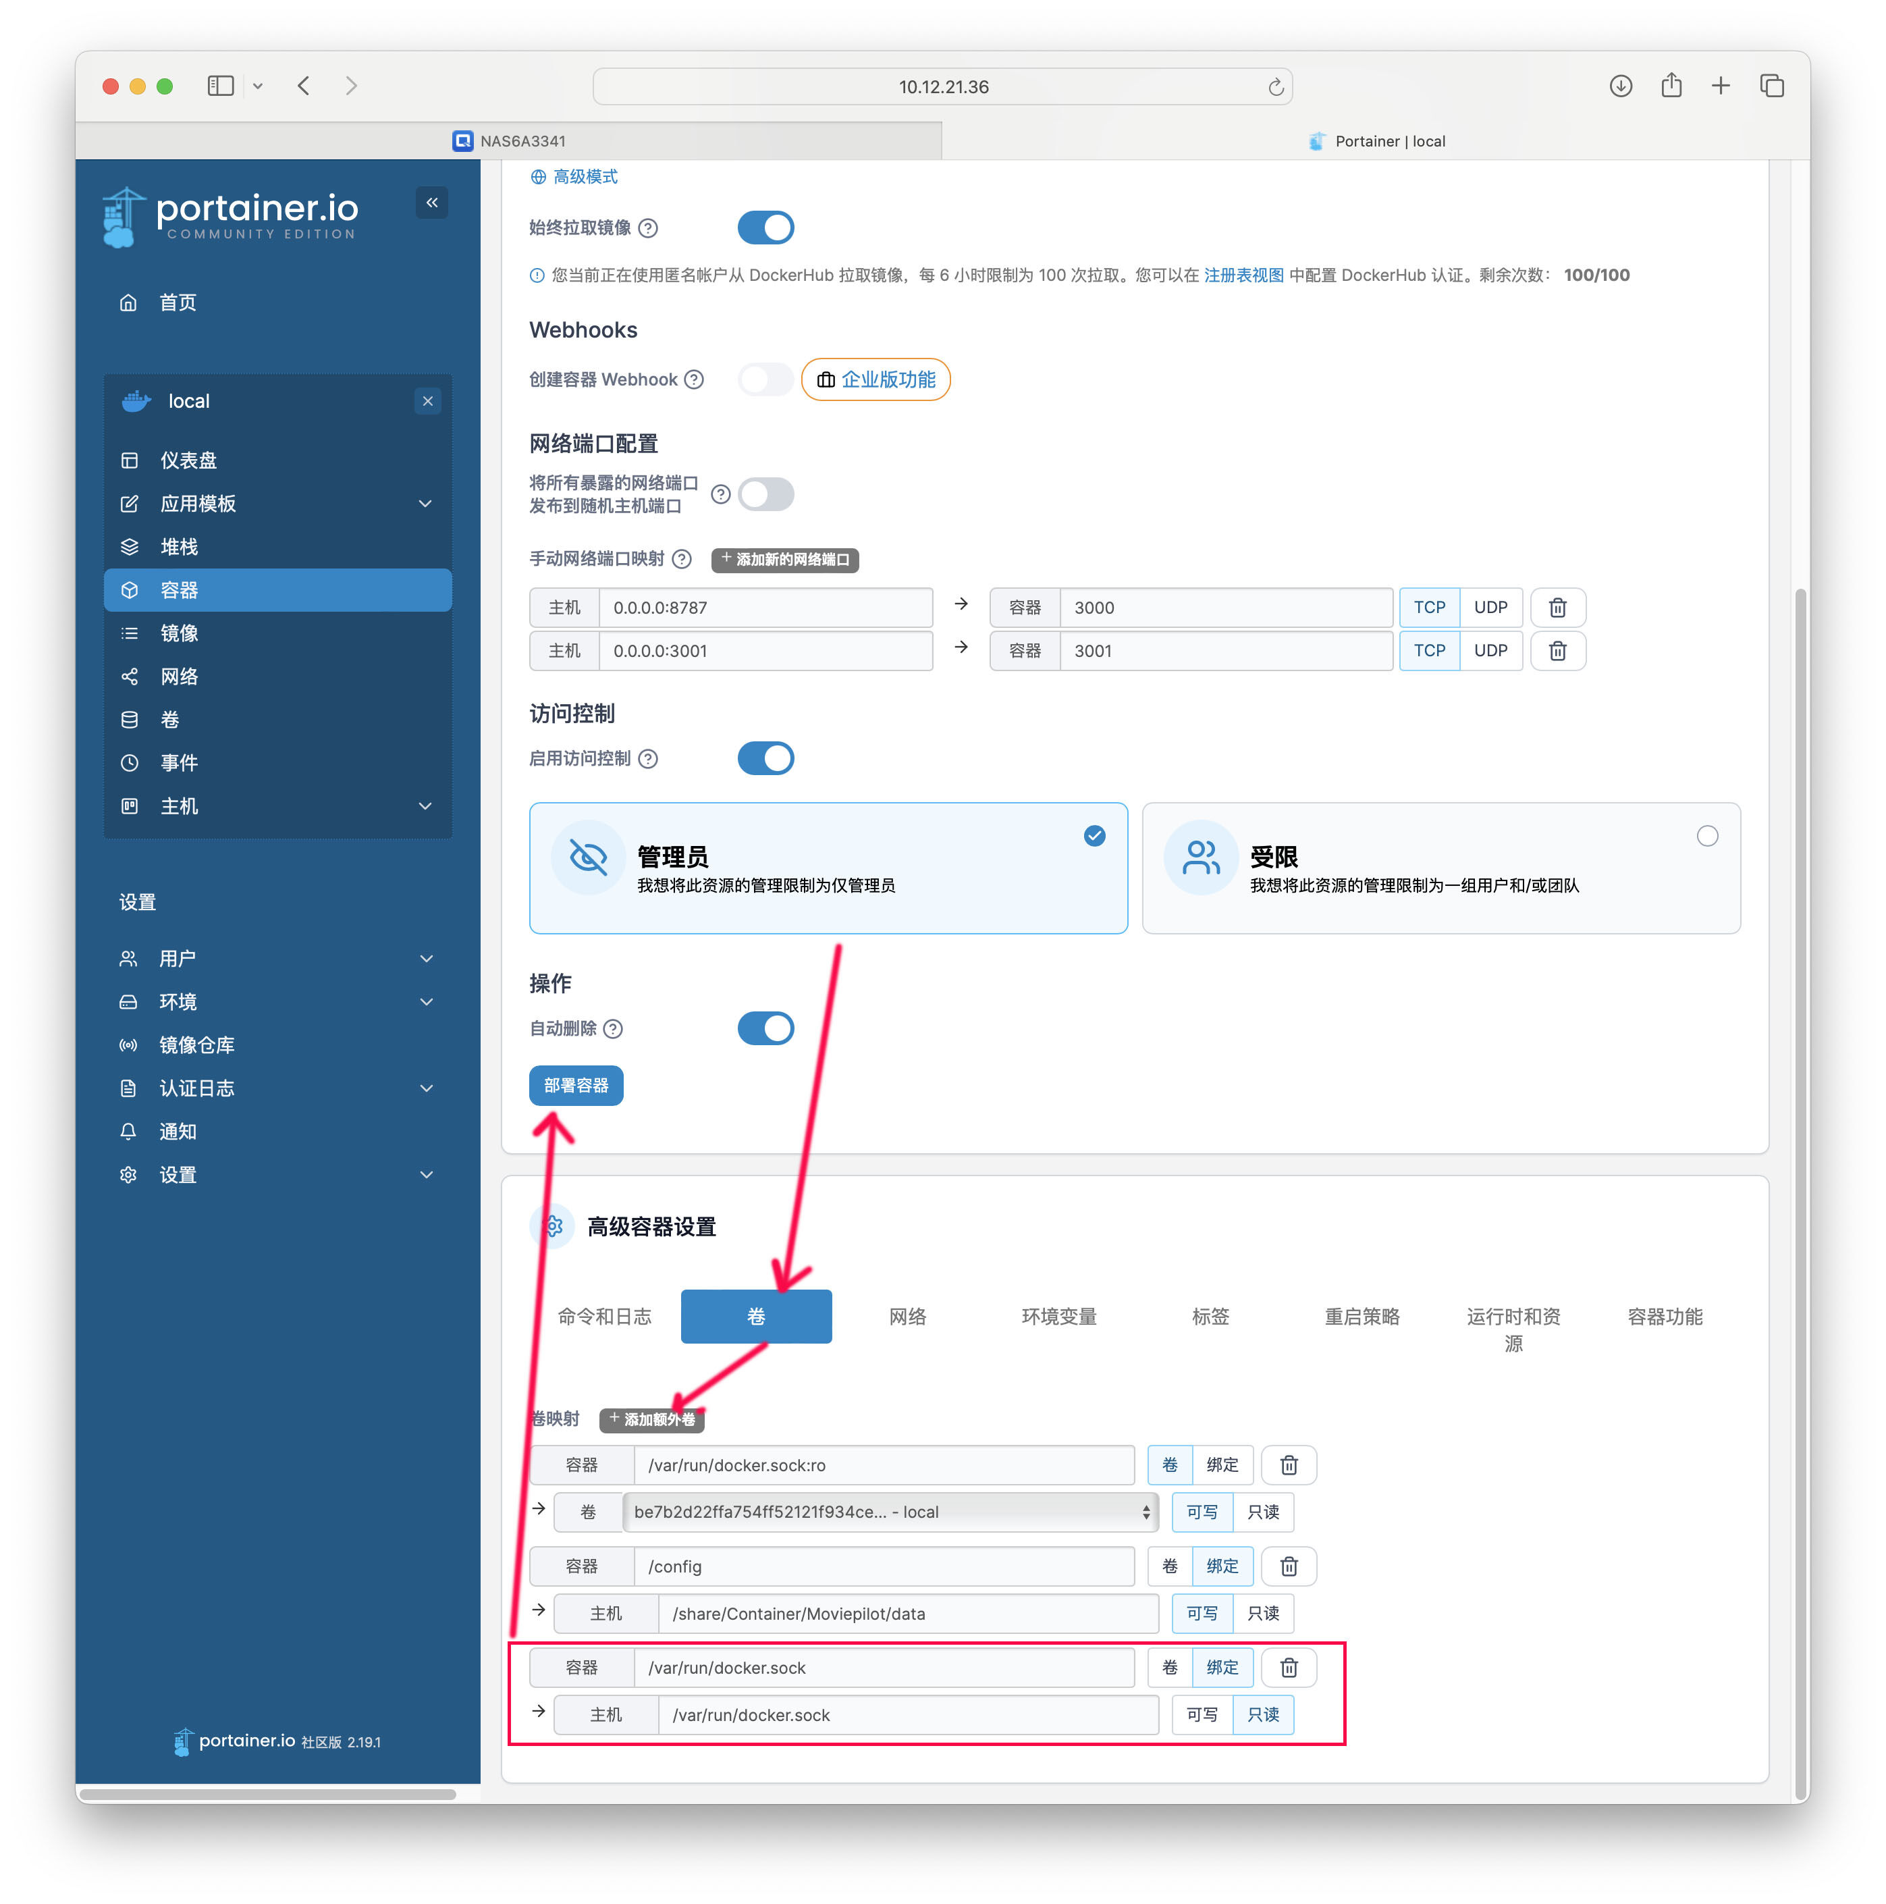Screen dimensions: 1886x1904
Task: Delete the /var/run/docker.sock:ro volume mapping
Action: click(1289, 1465)
